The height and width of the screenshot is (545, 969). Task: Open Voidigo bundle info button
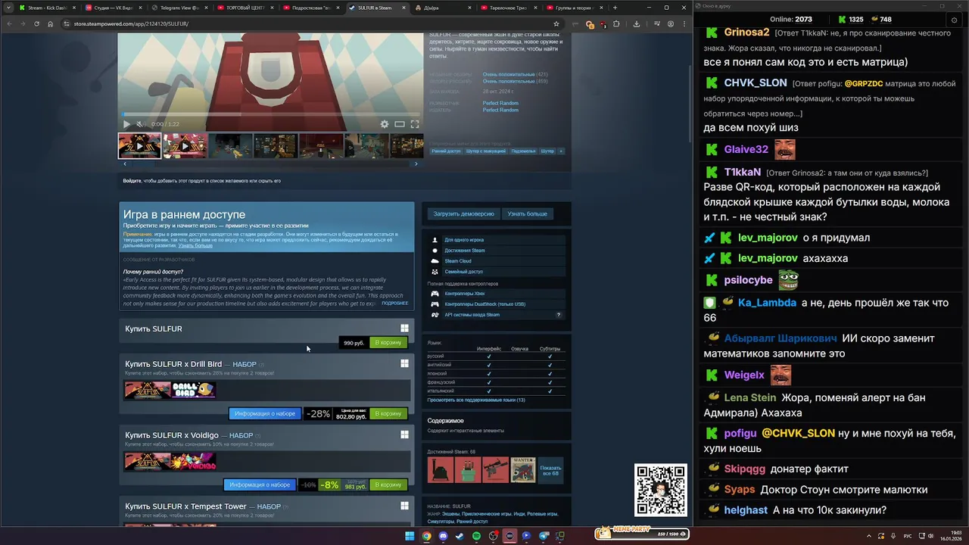coord(260,484)
